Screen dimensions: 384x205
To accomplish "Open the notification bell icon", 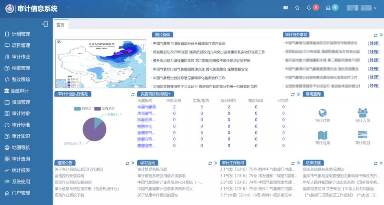I will pyautogui.click(x=309, y=8).
